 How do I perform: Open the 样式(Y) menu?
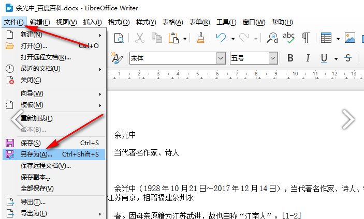[146, 22]
